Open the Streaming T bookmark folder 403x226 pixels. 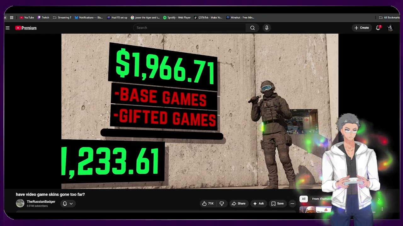point(62,18)
